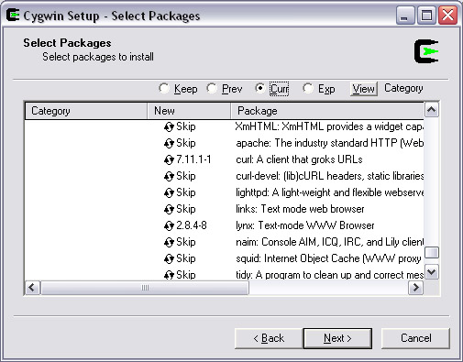
Task: Toggle the cycle icon for XmHTML package
Action: pos(169,126)
